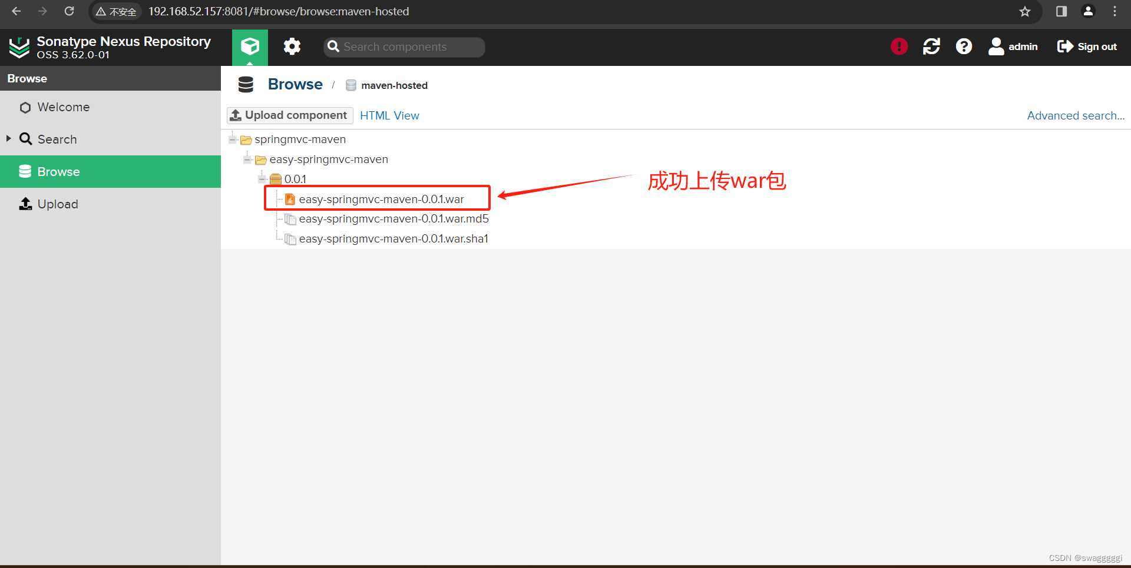The width and height of the screenshot is (1131, 568).
Task: Bookmark the page with the star icon
Action: [x=1025, y=11]
